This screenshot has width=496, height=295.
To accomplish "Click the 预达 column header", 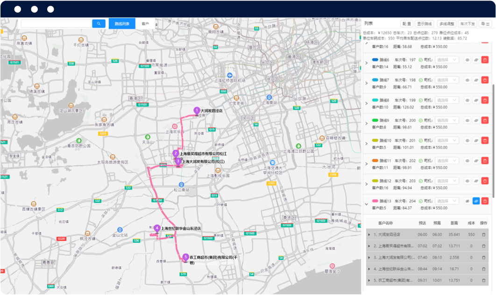I will [422, 223].
